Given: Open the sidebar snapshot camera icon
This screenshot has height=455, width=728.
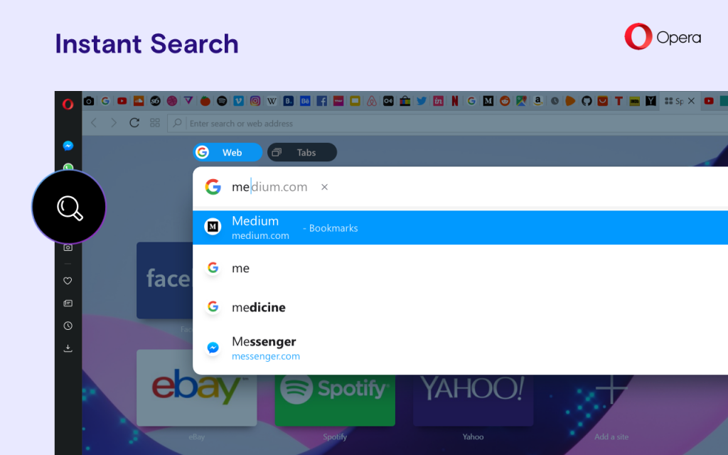Looking at the screenshot, I should coord(68,247).
